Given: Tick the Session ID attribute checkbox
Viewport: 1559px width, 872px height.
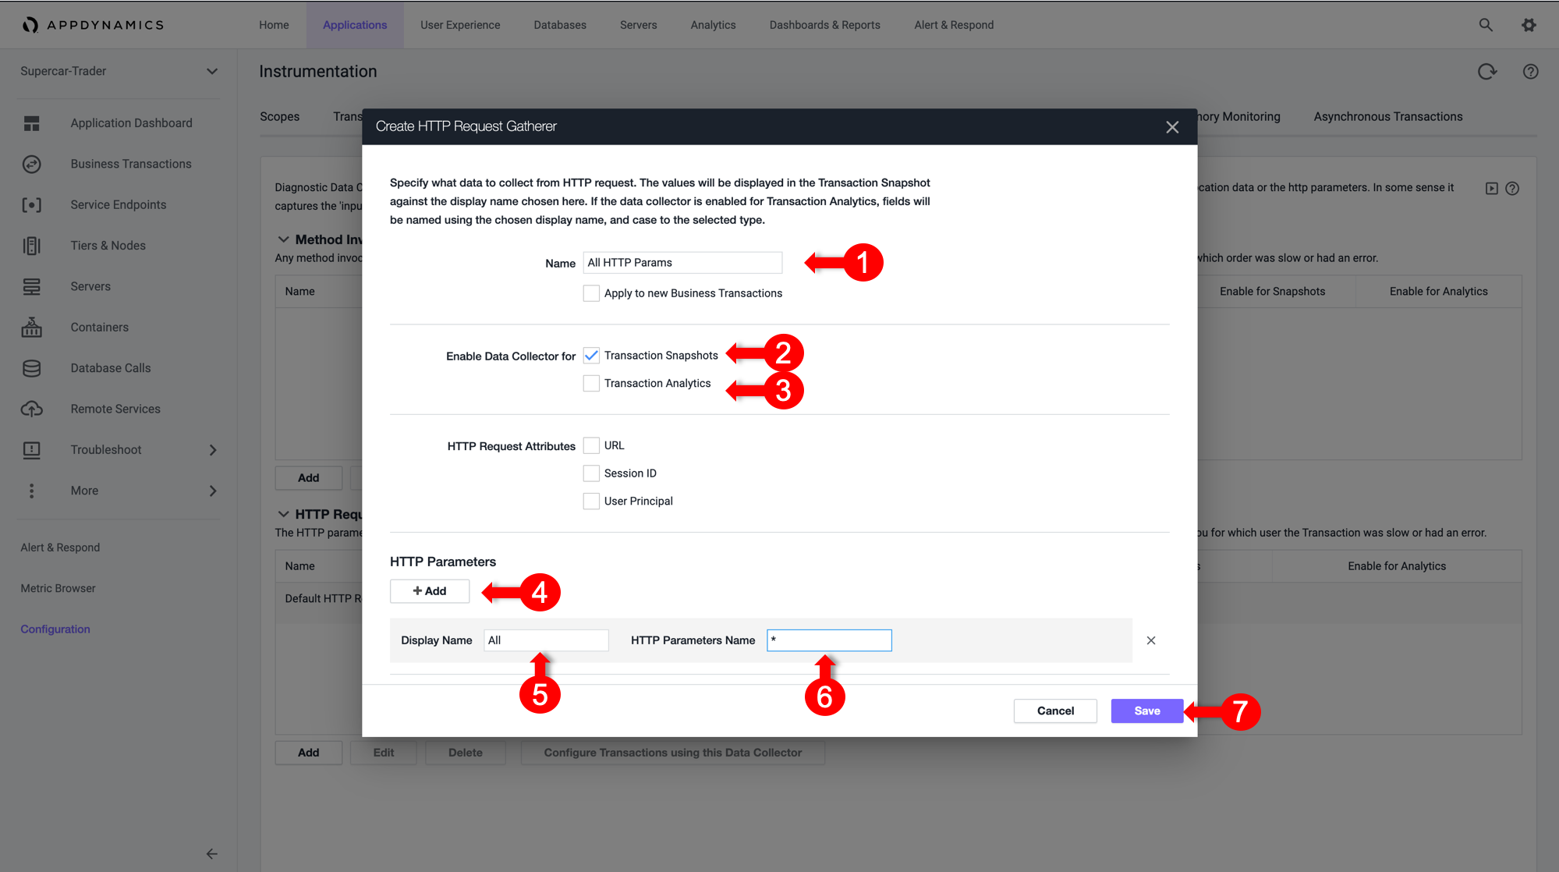Looking at the screenshot, I should coord(591,473).
